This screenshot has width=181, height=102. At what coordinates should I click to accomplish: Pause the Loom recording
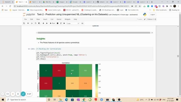coord(18,94)
